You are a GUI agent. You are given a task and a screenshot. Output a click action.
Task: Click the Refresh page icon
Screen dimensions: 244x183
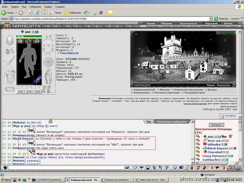click(x=37, y=13)
